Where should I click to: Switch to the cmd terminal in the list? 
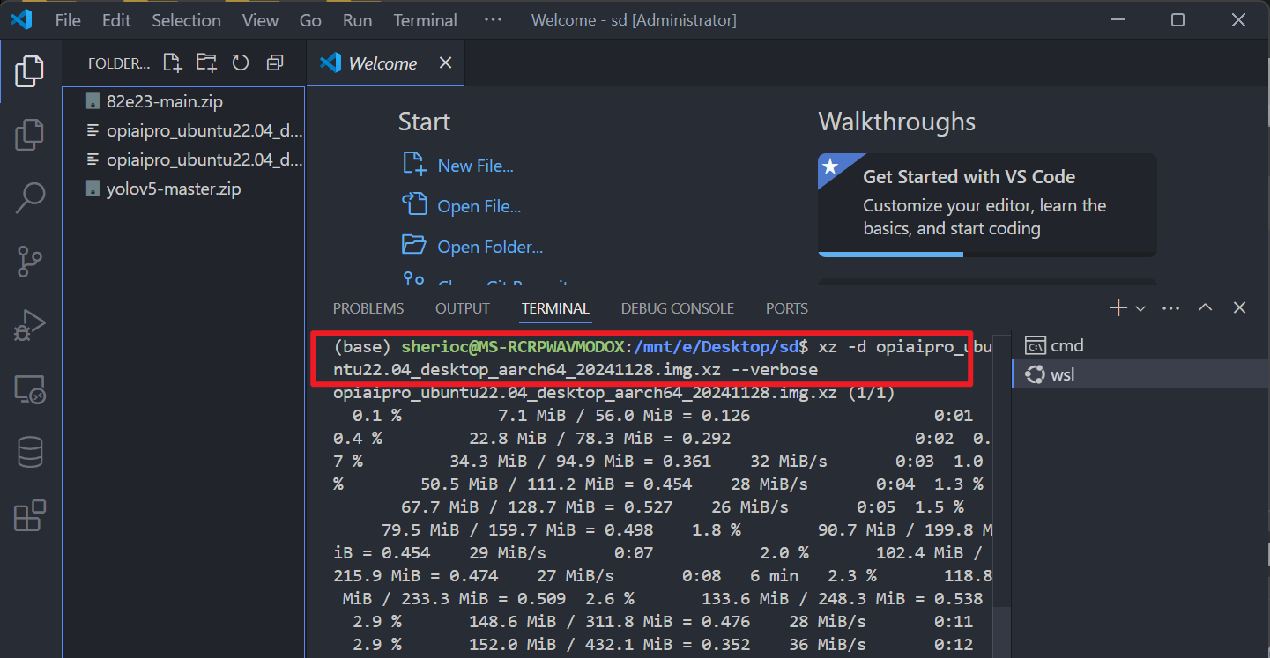tap(1140, 345)
